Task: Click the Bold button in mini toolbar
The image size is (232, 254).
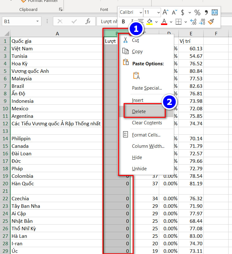Action: pos(124,22)
